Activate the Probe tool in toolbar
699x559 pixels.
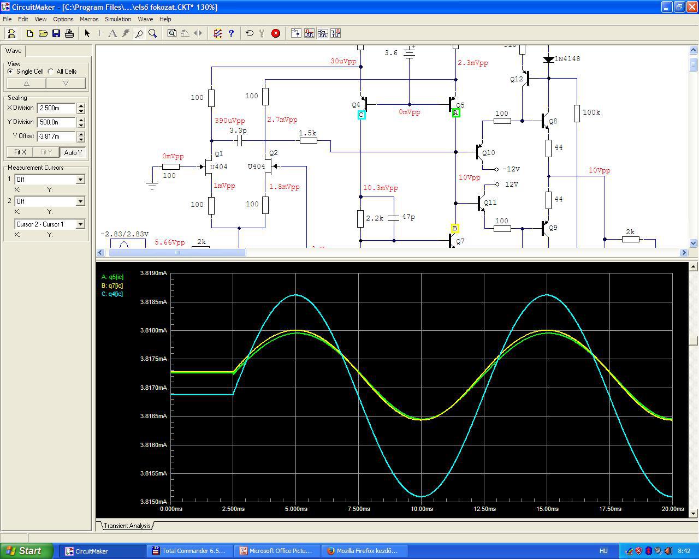click(x=139, y=33)
